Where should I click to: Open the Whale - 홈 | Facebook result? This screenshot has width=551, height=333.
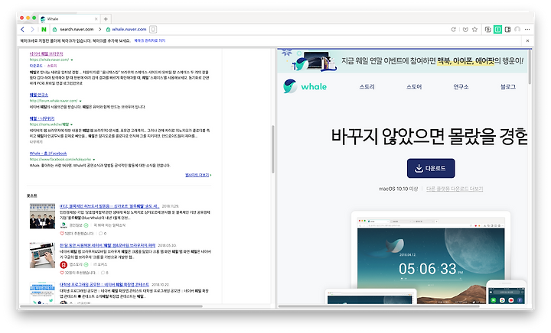(48, 154)
